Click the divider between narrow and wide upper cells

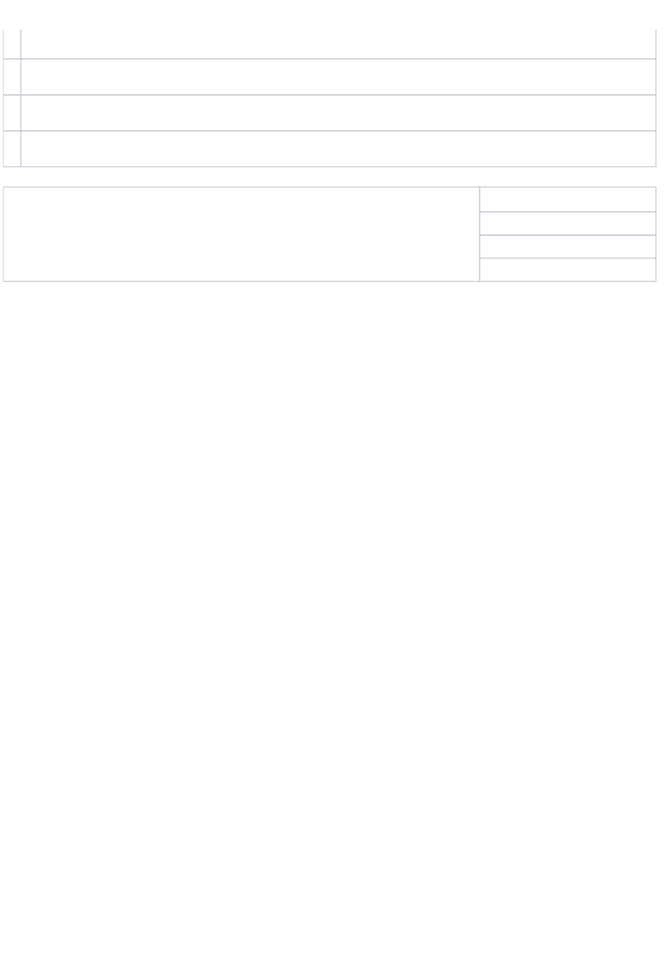coord(21,98)
